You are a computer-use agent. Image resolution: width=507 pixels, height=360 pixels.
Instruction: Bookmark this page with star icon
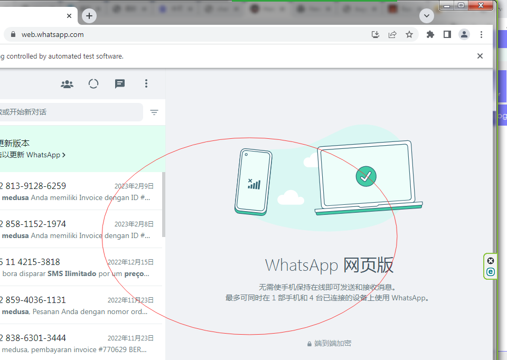(409, 34)
